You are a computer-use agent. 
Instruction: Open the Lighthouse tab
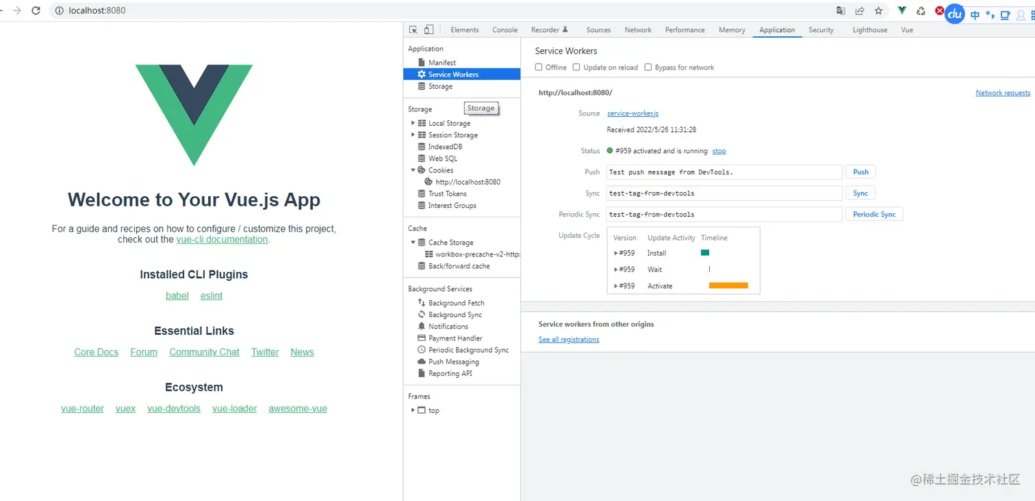pos(869,29)
